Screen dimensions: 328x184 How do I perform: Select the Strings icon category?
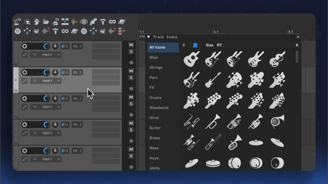coord(156,67)
